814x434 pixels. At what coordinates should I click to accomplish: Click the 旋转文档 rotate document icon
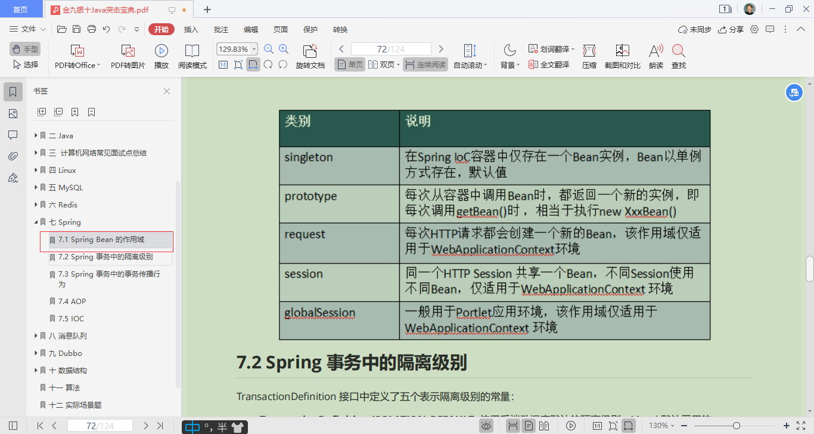310,51
